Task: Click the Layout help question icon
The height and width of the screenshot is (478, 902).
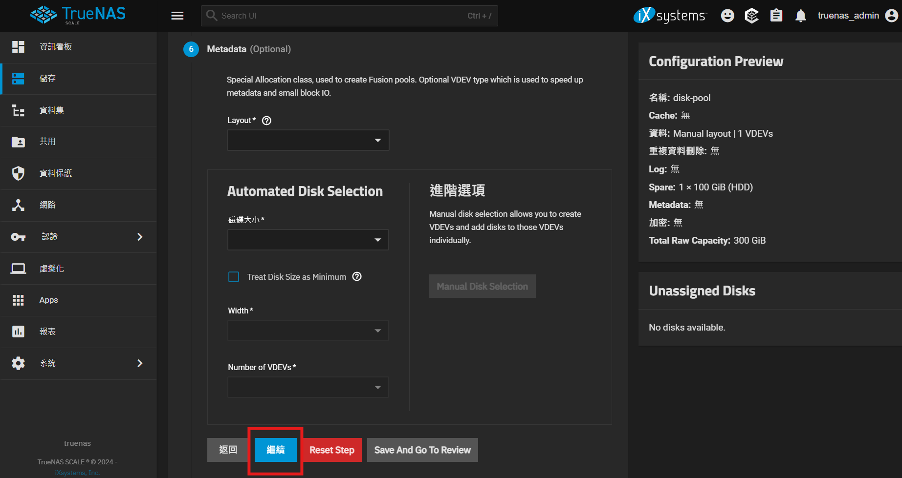Action: pyautogui.click(x=266, y=121)
